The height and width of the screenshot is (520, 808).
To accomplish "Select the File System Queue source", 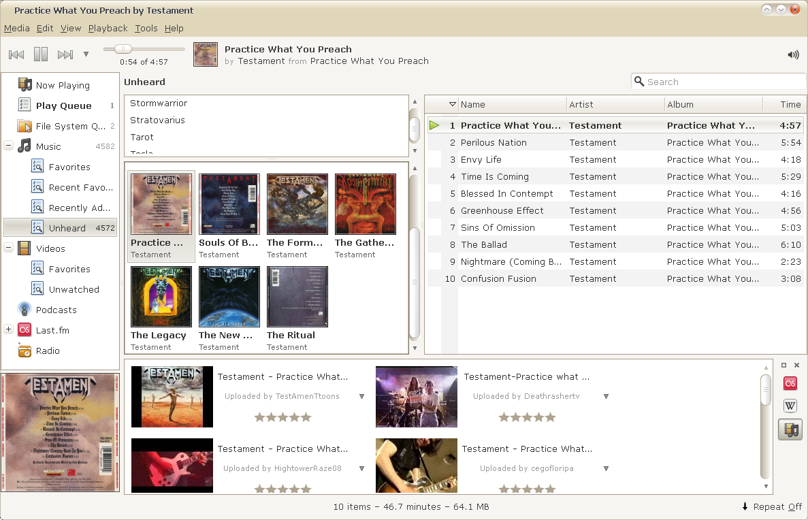I will tap(61, 126).
